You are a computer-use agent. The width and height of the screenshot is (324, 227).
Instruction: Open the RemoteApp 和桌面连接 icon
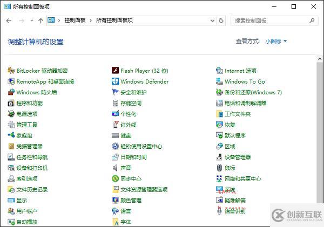click(11, 81)
